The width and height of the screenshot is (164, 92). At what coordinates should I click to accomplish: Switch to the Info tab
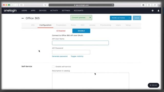coord(33,25)
